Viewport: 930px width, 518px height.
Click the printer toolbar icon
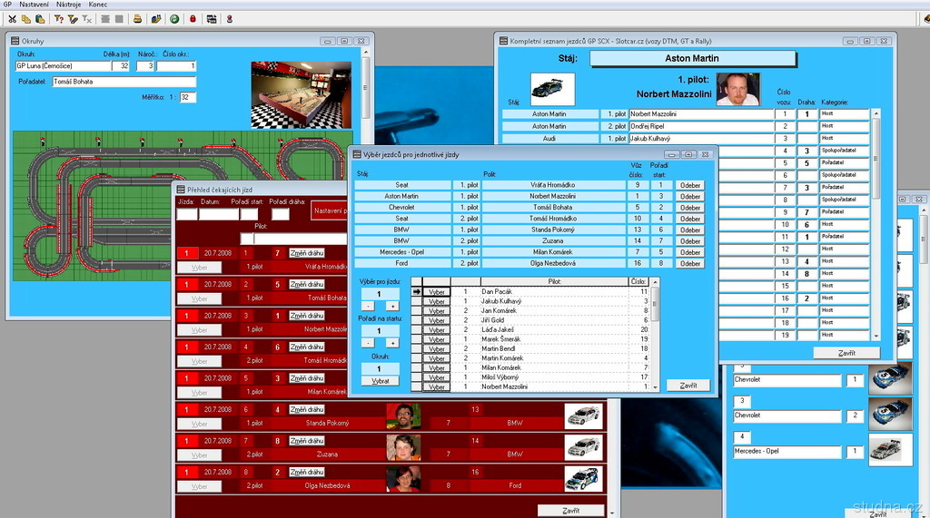[137, 19]
